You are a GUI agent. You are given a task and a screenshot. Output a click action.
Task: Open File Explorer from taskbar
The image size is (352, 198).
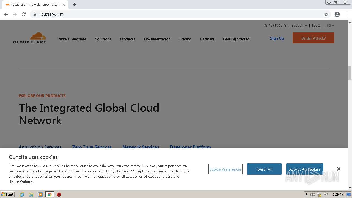point(31,194)
